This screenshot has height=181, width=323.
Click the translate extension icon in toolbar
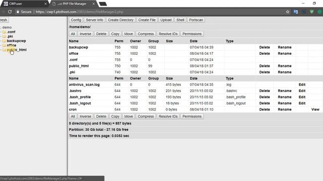296,12
